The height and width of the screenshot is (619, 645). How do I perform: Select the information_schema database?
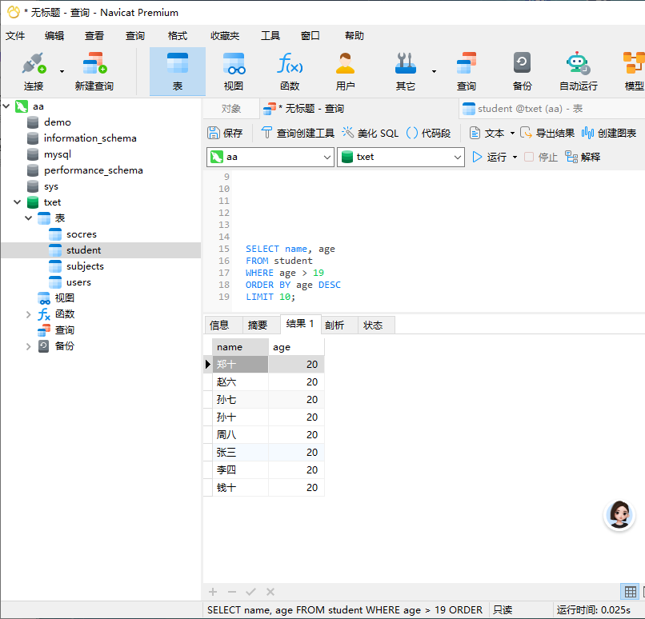point(90,138)
